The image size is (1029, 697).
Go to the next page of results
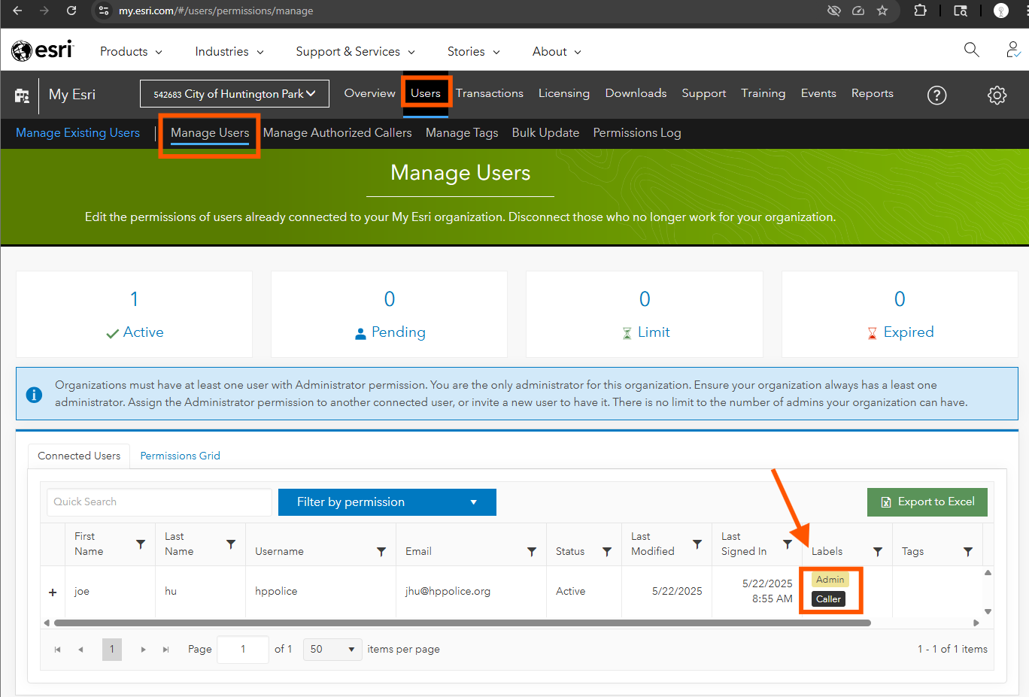pyautogui.click(x=143, y=649)
